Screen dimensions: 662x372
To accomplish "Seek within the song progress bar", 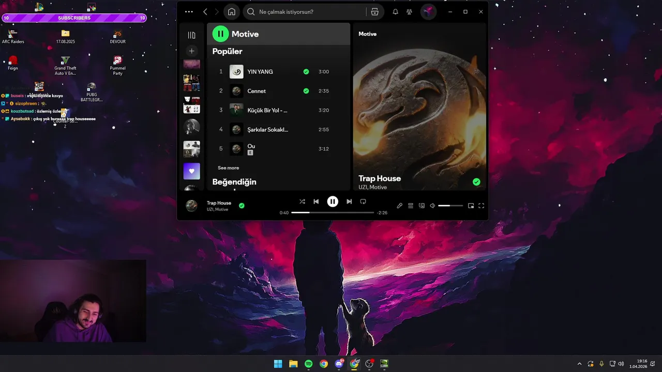I will pos(333,212).
